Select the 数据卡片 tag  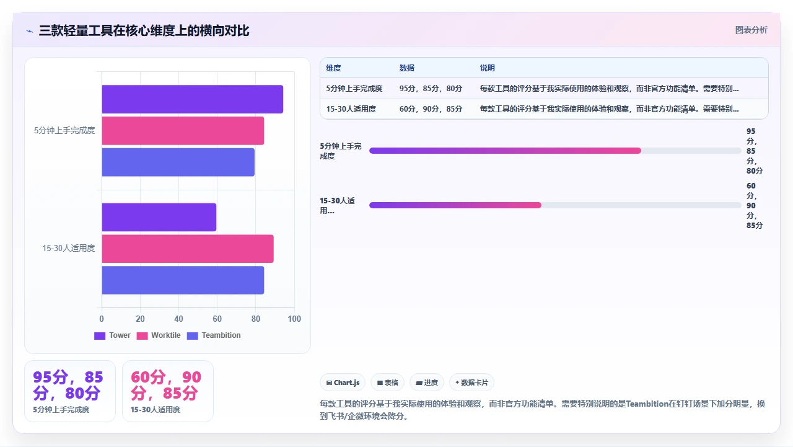point(471,383)
